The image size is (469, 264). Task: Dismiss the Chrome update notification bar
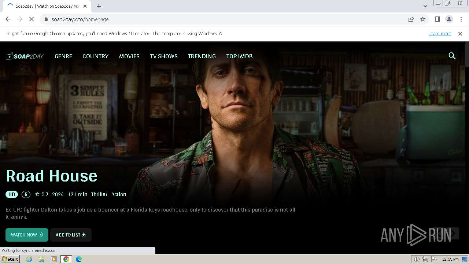coord(460,33)
